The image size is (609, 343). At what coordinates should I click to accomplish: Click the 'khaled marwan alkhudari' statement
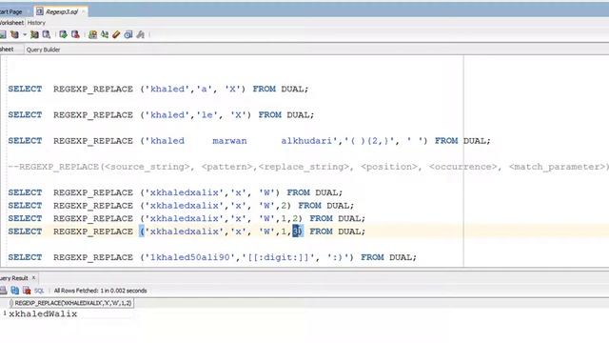249,141
